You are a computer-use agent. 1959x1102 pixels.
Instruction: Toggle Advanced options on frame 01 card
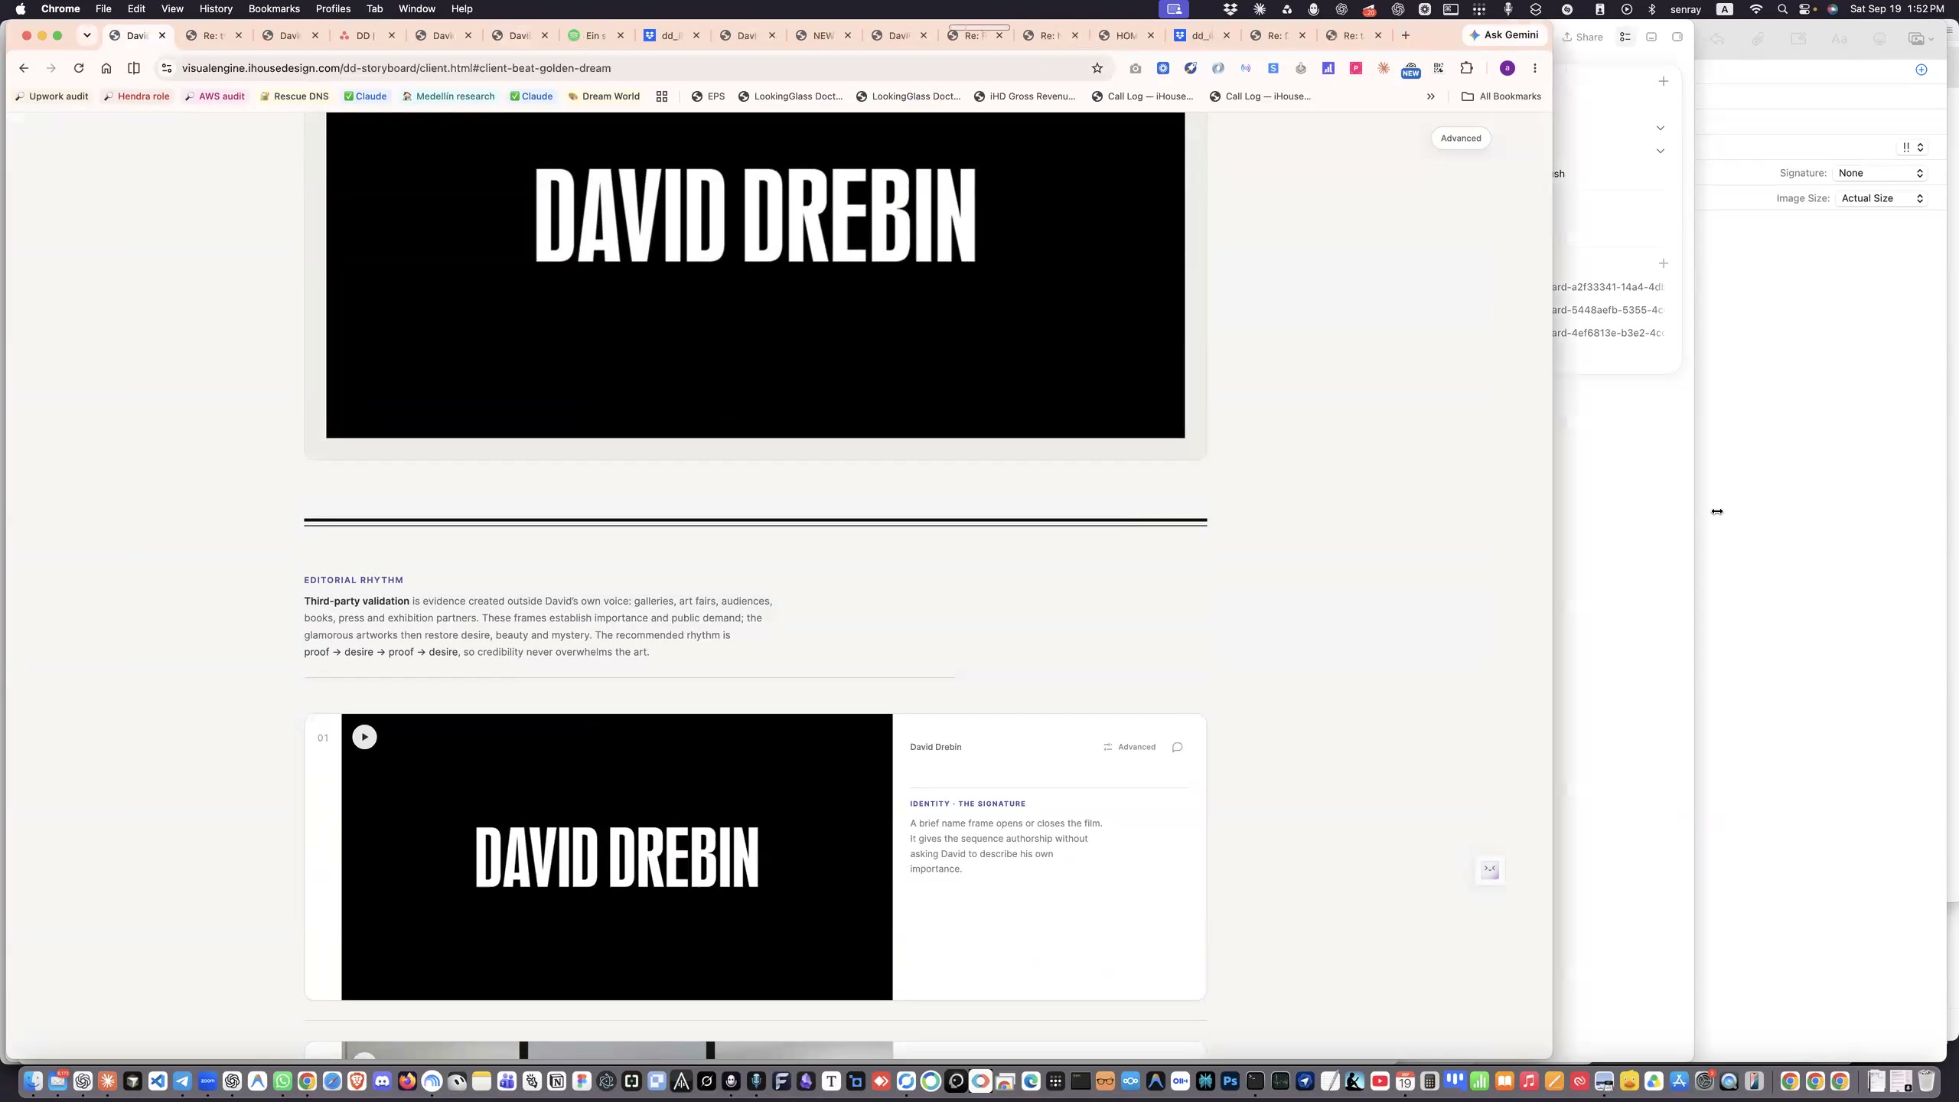(x=1129, y=747)
